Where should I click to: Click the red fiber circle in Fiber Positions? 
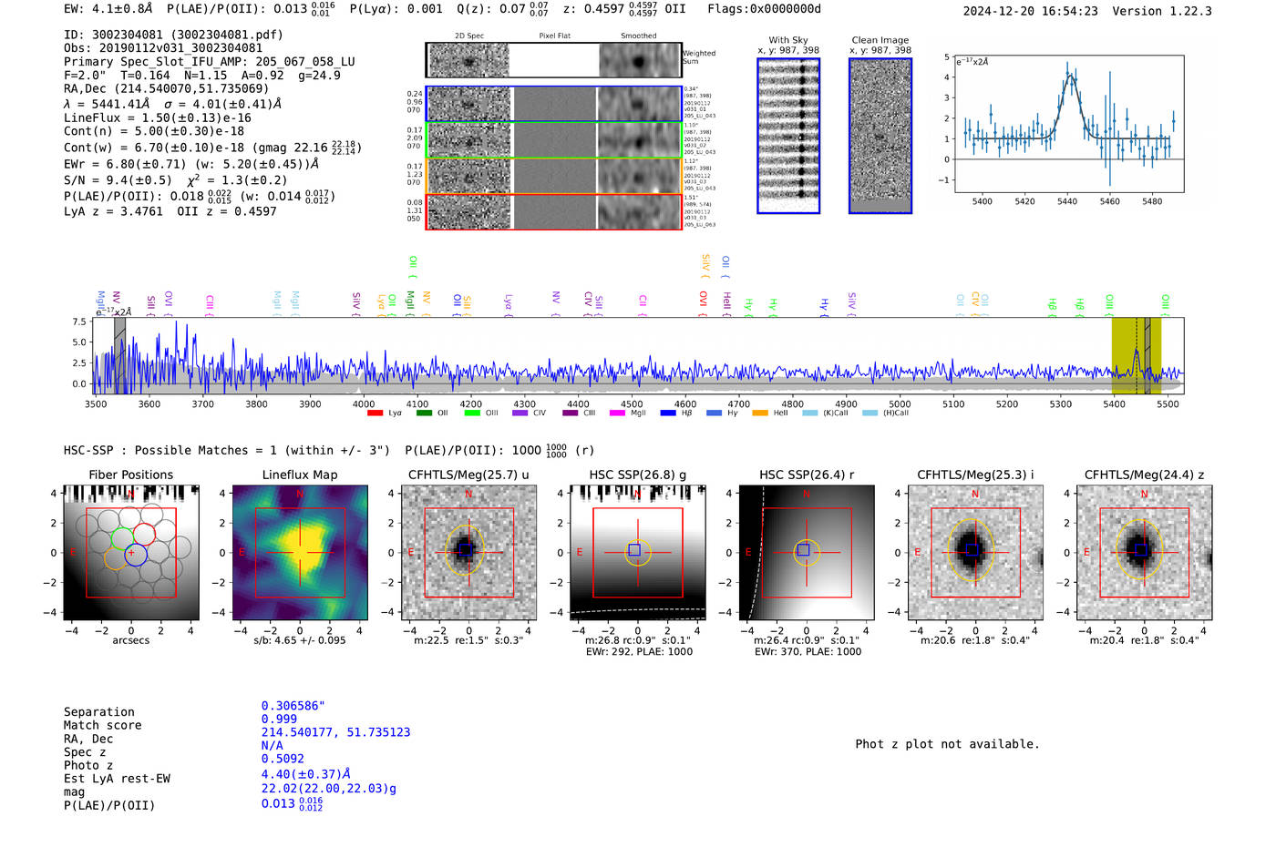pyautogui.click(x=144, y=535)
